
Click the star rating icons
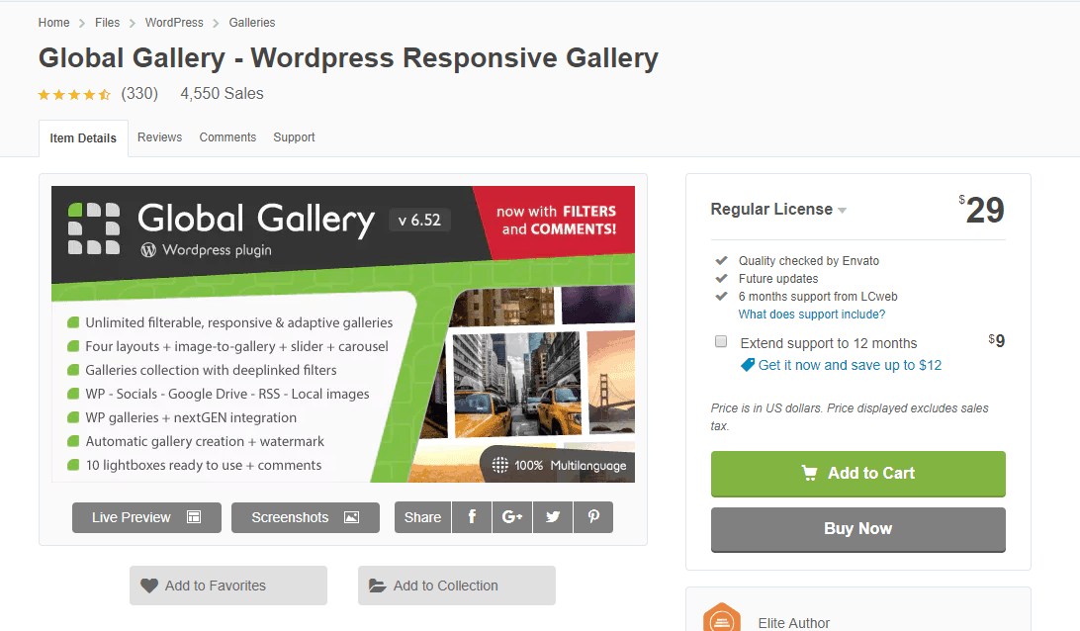pyautogui.click(x=74, y=94)
